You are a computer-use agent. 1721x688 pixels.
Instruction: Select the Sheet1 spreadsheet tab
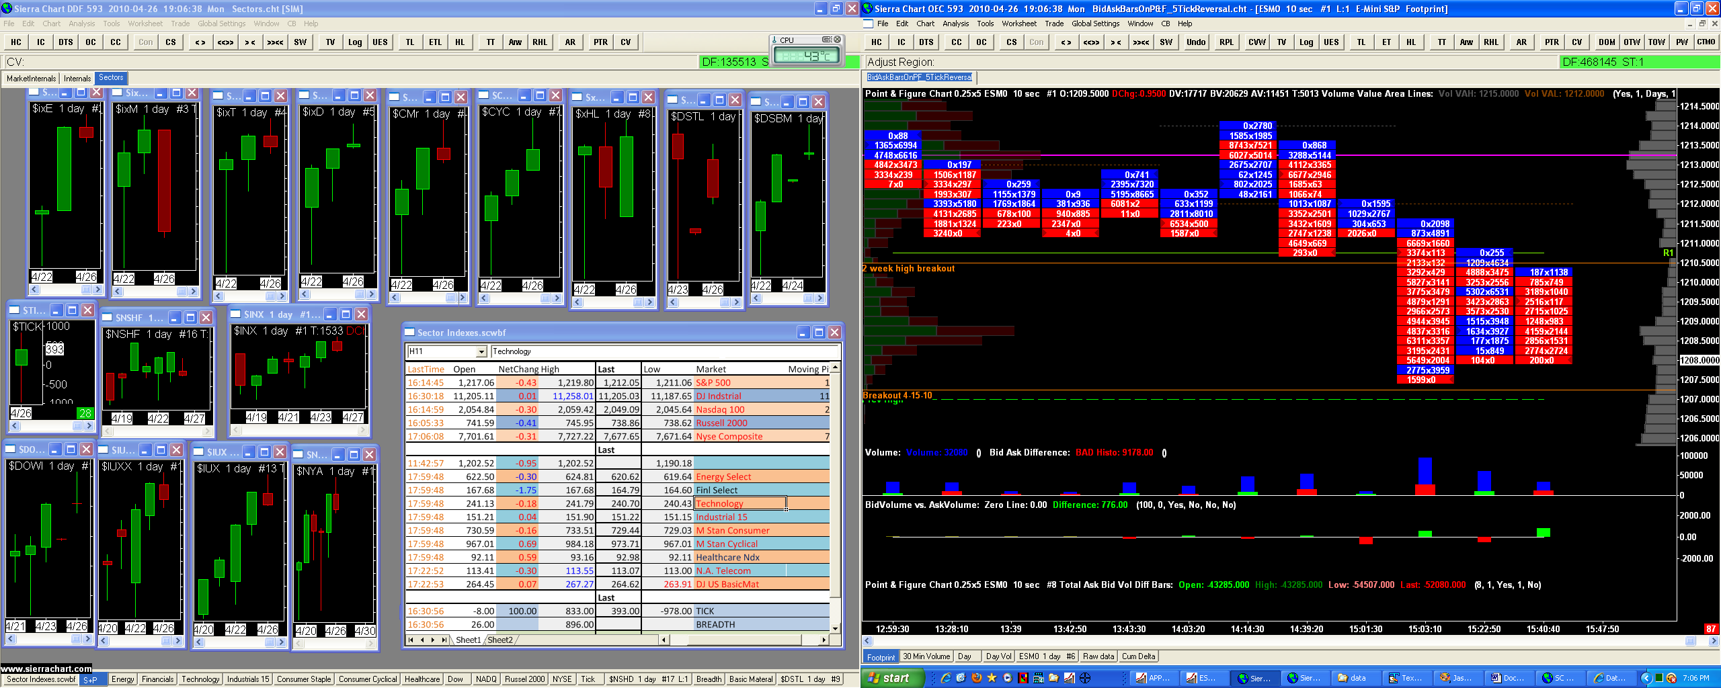pos(469,640)
